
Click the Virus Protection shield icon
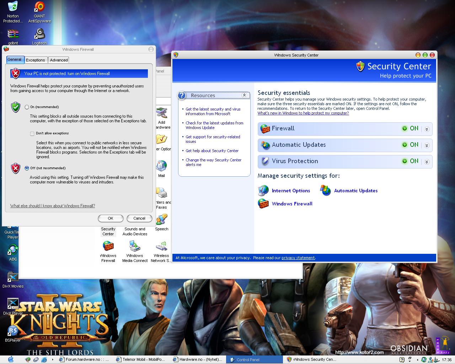pos(265,161)
